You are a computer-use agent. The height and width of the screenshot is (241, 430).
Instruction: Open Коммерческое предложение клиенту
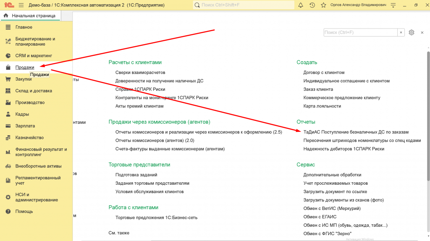click(x=342, y=97)
